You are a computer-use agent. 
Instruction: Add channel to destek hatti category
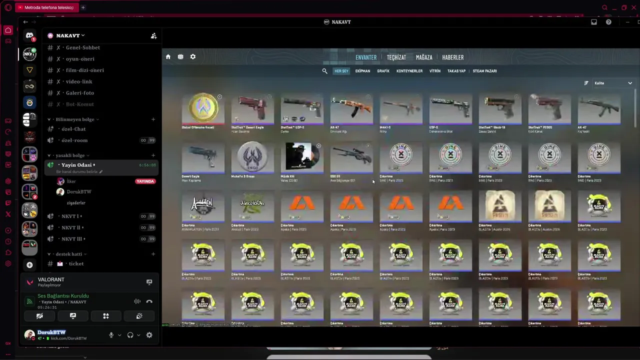[153, 254]
